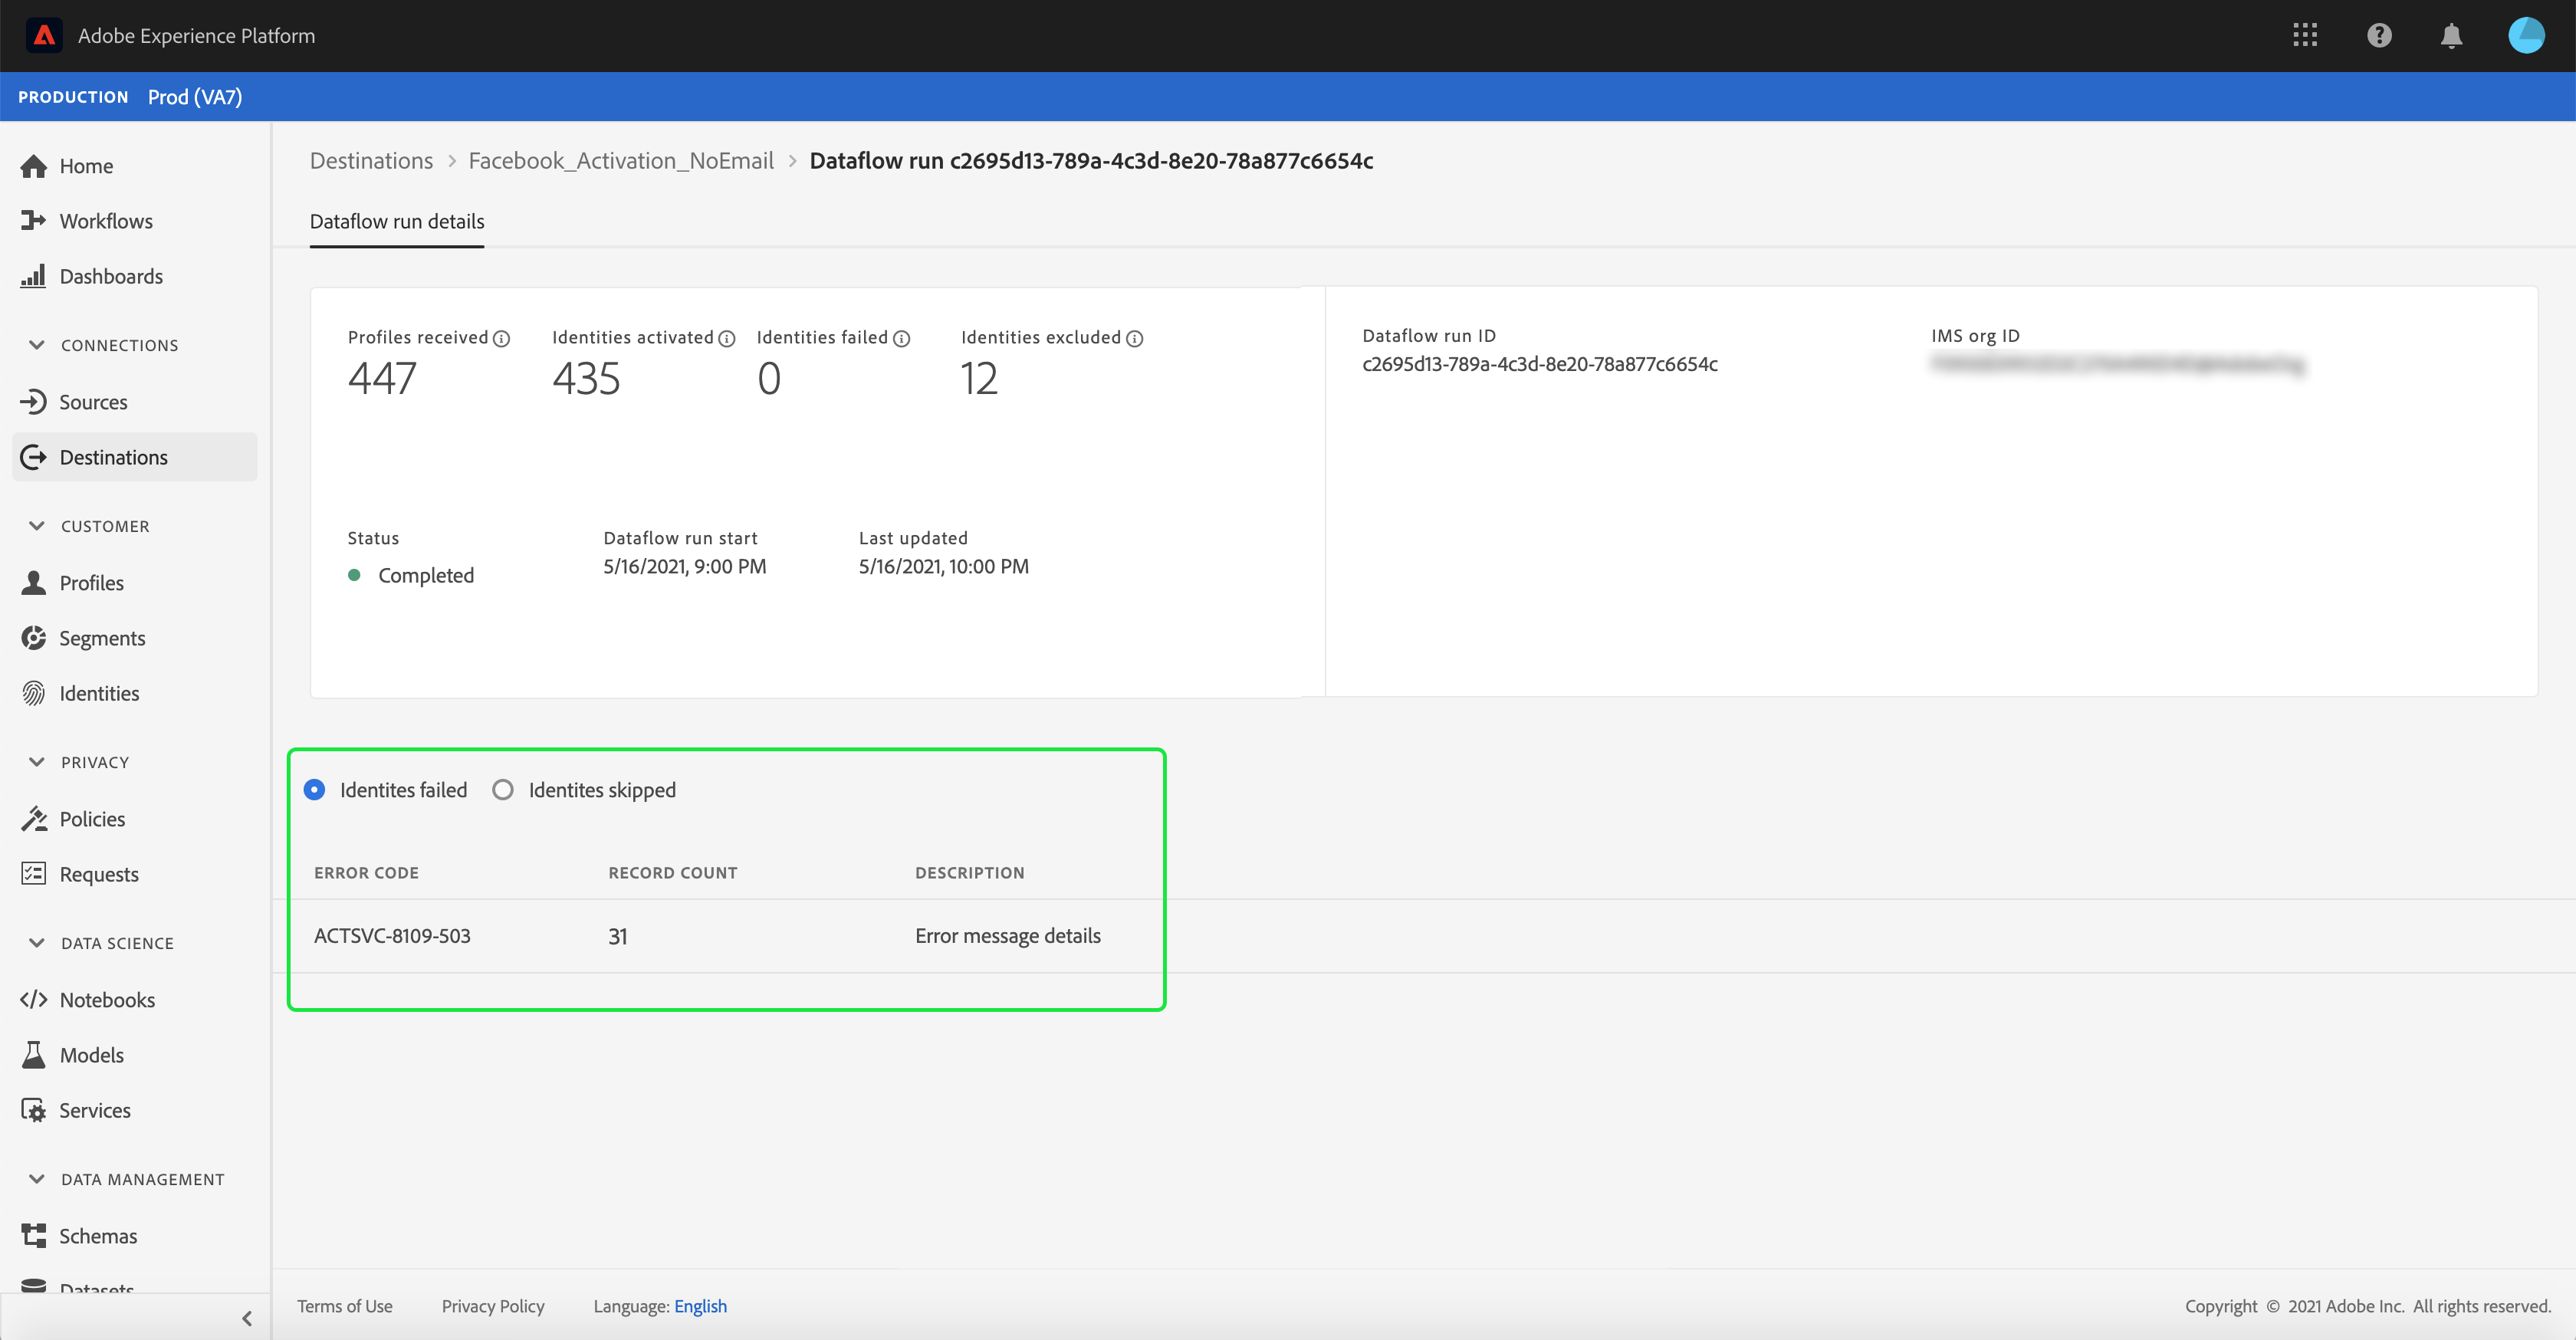Click the ACTSVC-8109-503 error row
The image size is (2576, 1340).
[x=392, y=936]
